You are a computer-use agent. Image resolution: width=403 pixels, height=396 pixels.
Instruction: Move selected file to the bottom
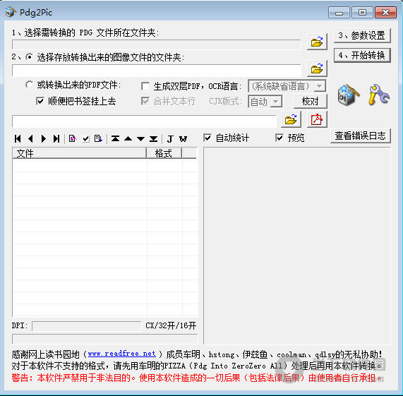click(x=153, y=139)
